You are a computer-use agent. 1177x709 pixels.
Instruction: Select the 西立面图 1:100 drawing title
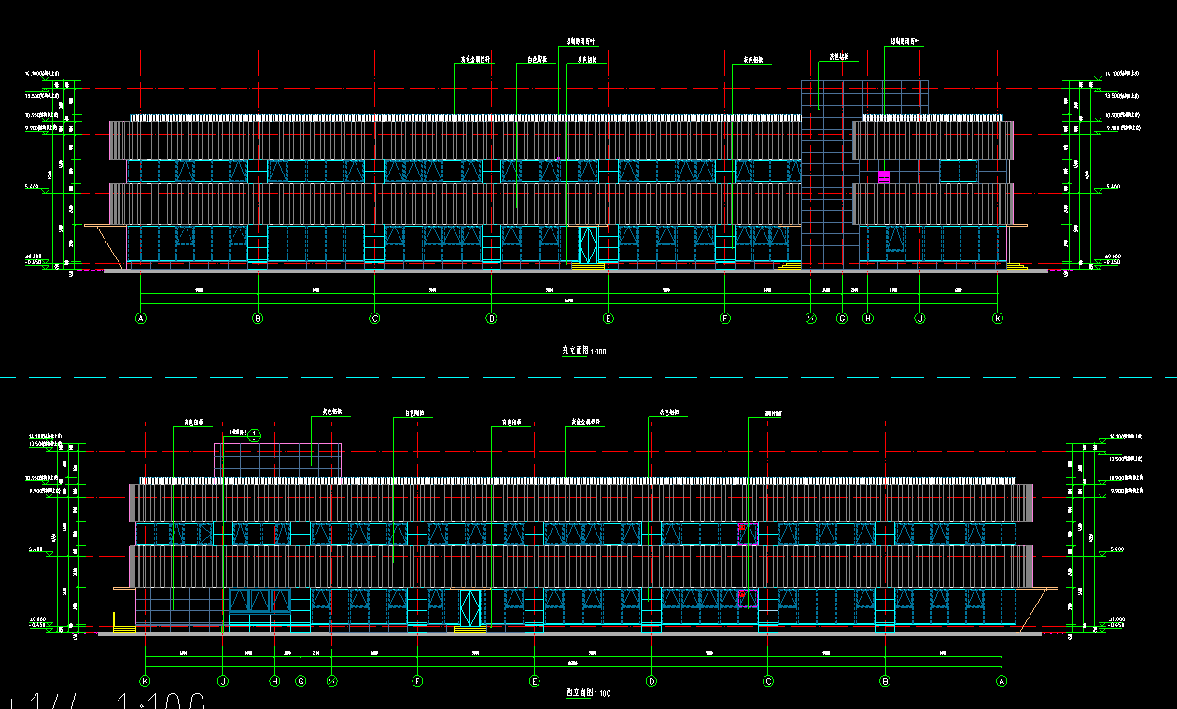click(587, 693)
